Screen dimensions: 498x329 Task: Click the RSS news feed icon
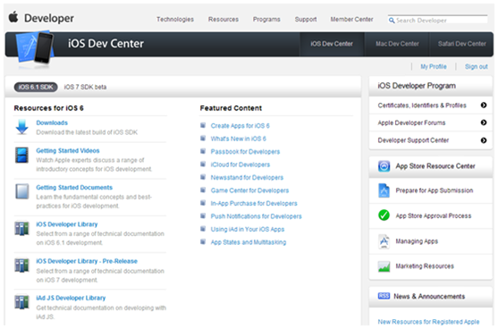384,296
